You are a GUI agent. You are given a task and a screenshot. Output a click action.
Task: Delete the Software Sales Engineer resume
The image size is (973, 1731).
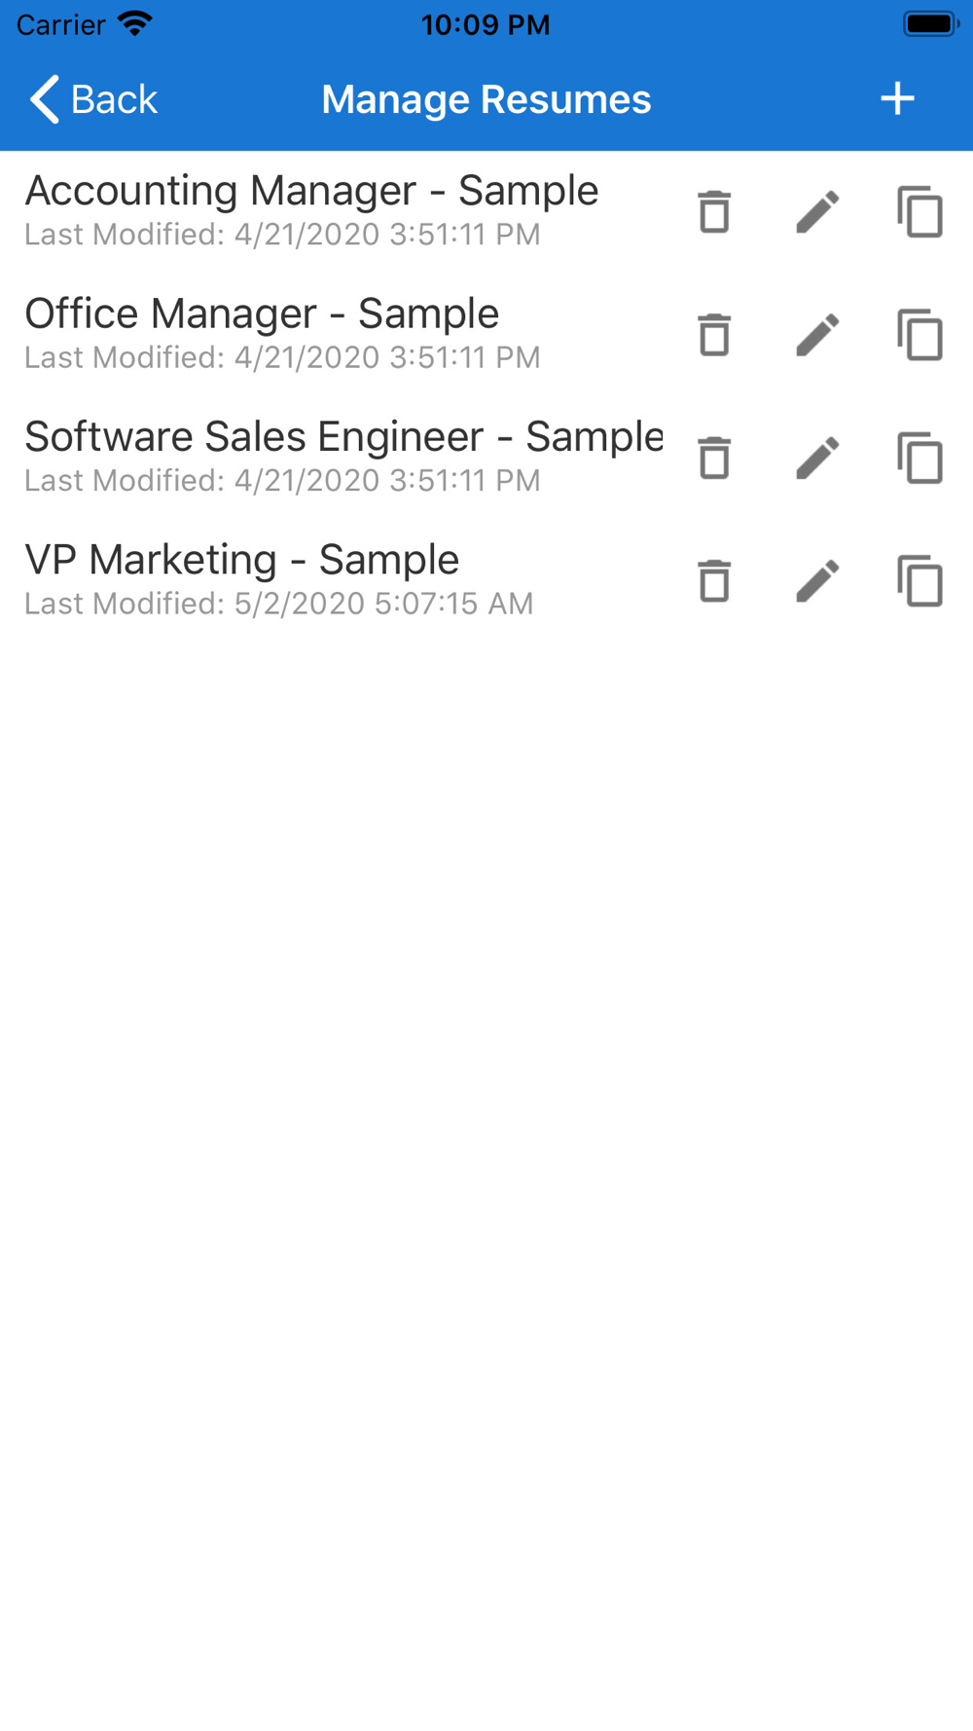(714, 458)
